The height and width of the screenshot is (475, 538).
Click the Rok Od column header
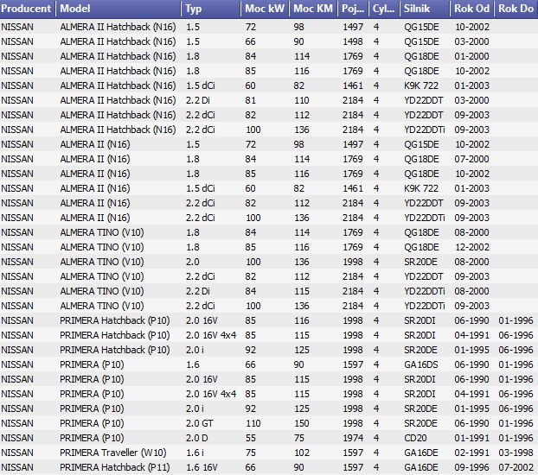[471, 9]
